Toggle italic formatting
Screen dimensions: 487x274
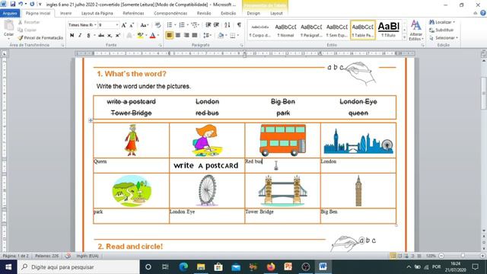click(x=80, y=36)
